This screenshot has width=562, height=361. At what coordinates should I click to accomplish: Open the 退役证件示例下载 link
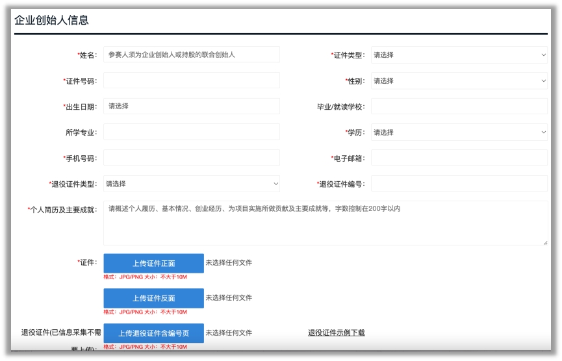pyautogui.click(x=336, y=333)
